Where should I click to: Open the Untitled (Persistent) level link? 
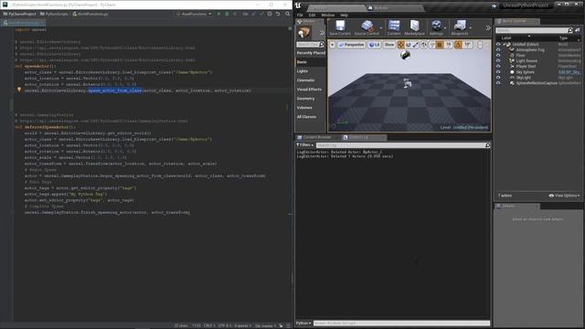470,128
